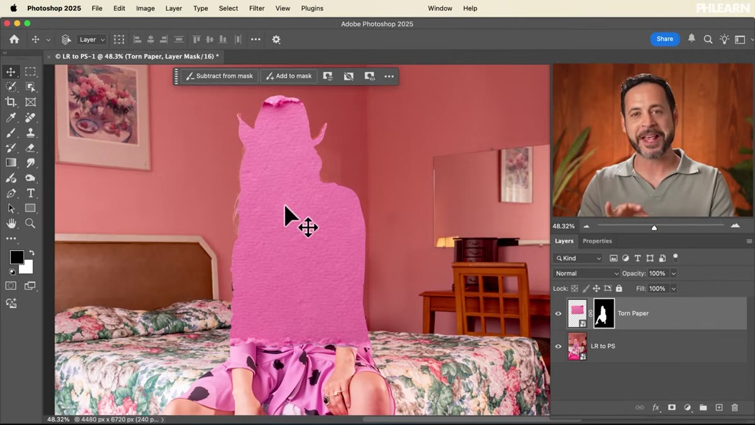Viewport: 755px width, 425px height.
Task: Select the Dodge tool
Action: coord(30,178)
